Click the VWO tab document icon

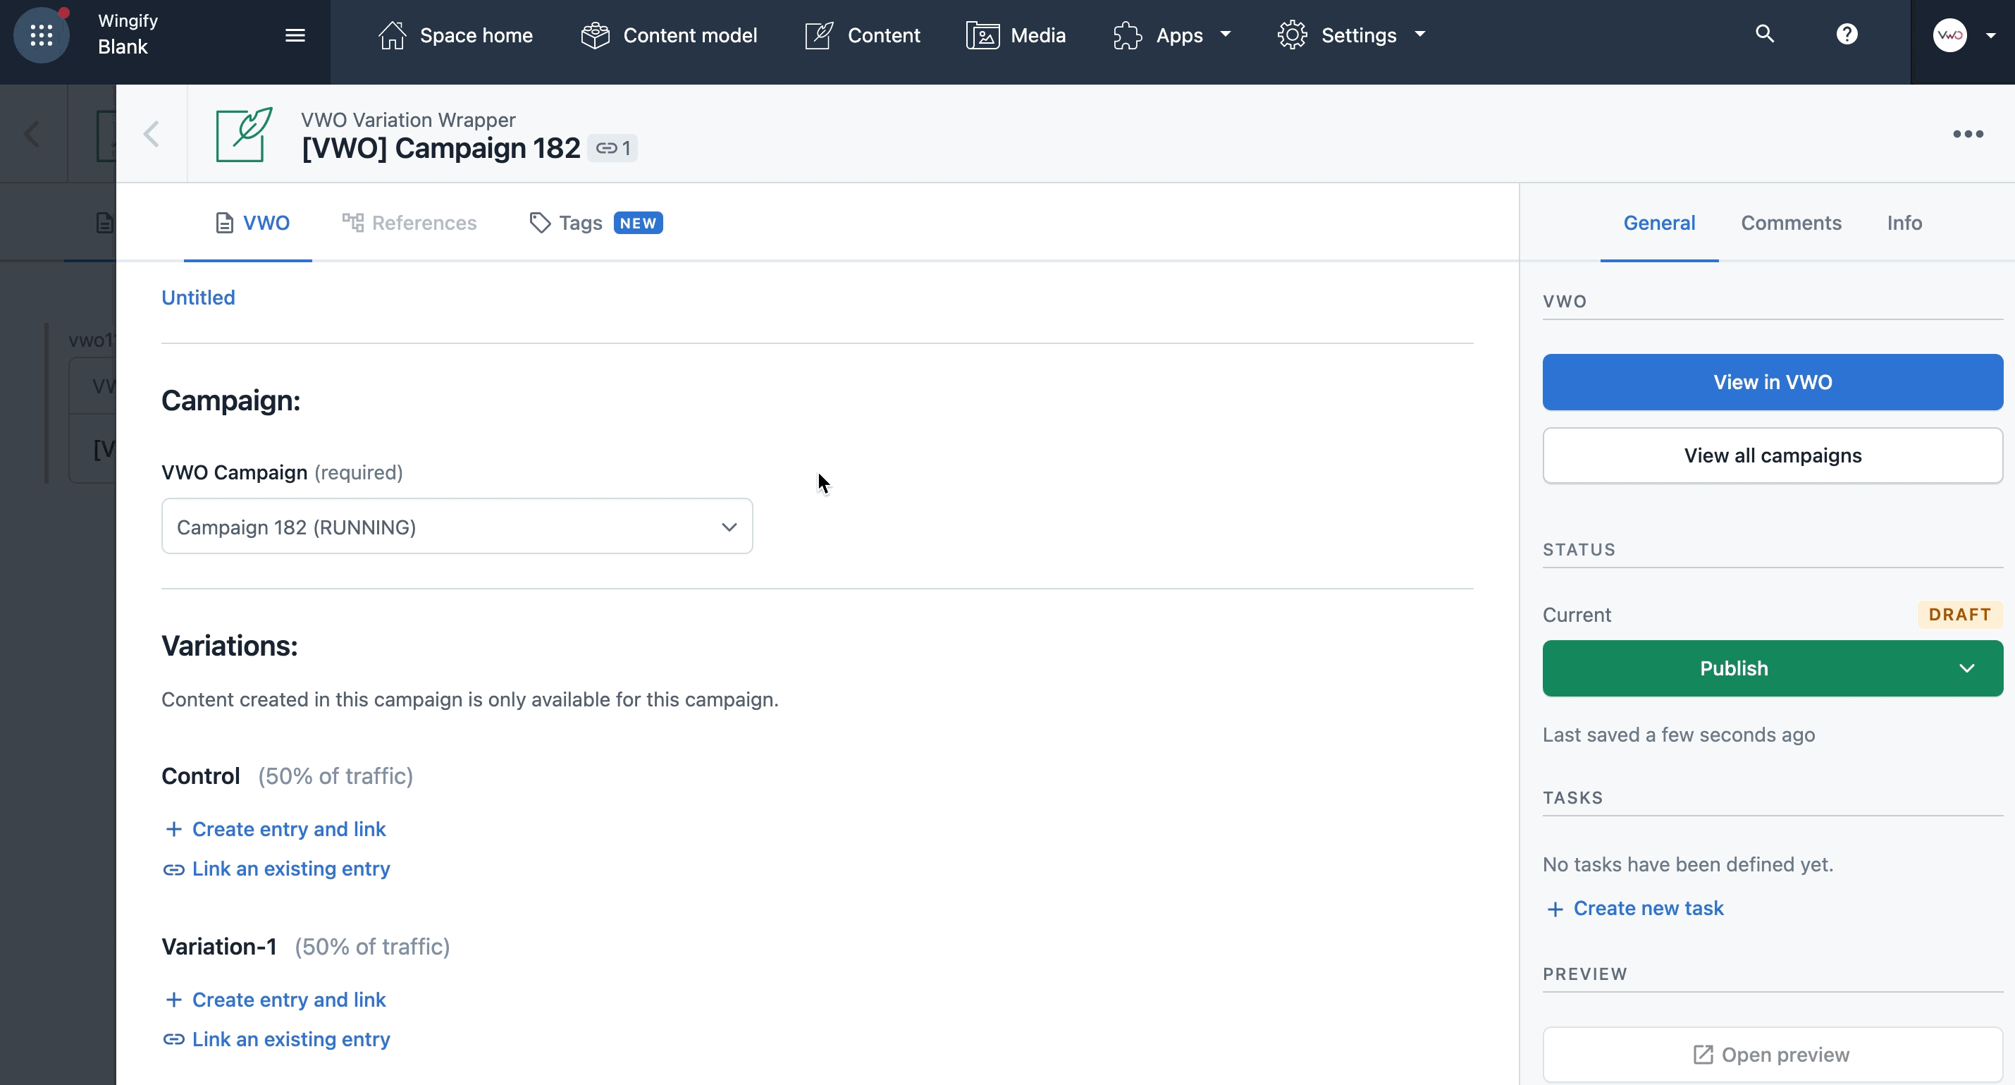[225, 223]
